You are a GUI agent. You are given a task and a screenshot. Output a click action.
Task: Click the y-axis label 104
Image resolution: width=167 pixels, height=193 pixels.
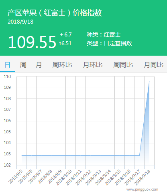click(7, 143)
